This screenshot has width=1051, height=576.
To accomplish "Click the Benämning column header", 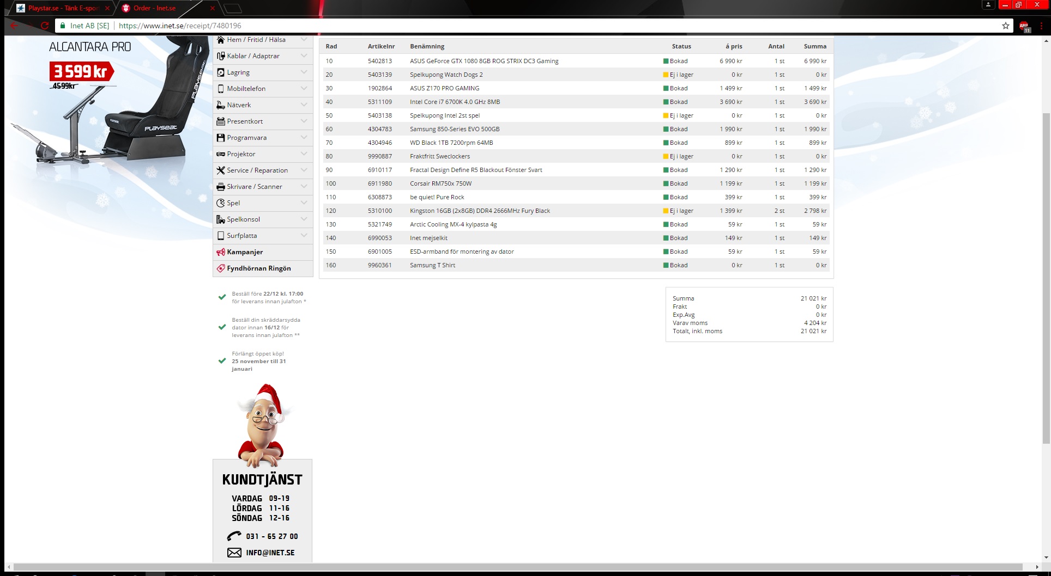I will click(x=427, y=46).
